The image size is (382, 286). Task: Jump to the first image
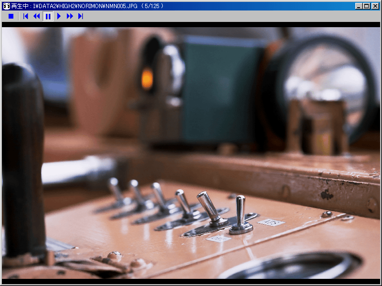click(x=26, y=16)
